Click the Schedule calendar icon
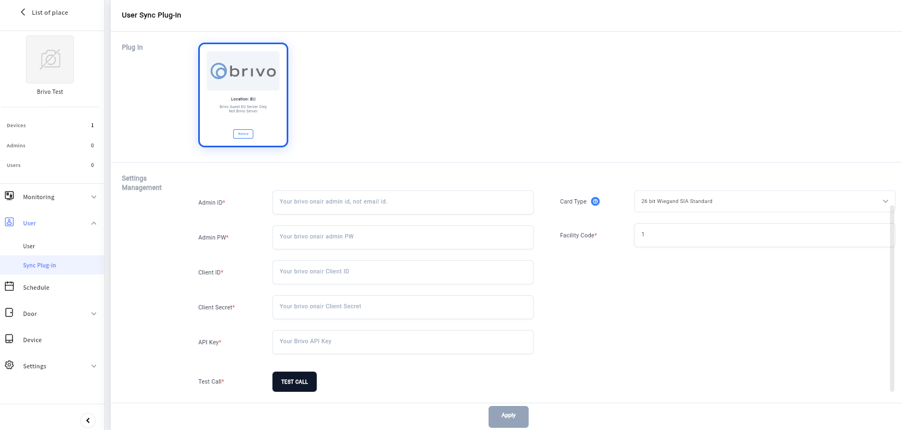The height and width of the screenshot is (430, 902). (x=9, y=286)
